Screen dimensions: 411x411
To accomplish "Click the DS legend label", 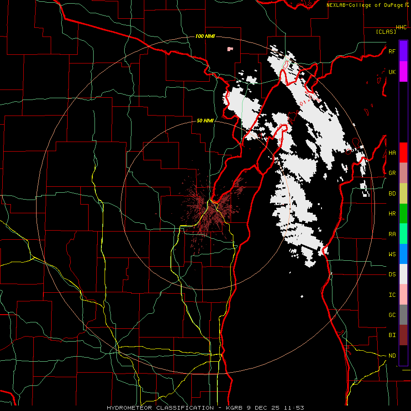I will [x=392, y=274].
